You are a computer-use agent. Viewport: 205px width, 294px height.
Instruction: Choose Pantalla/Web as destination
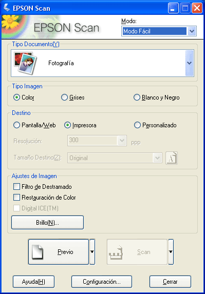[17, 125]
